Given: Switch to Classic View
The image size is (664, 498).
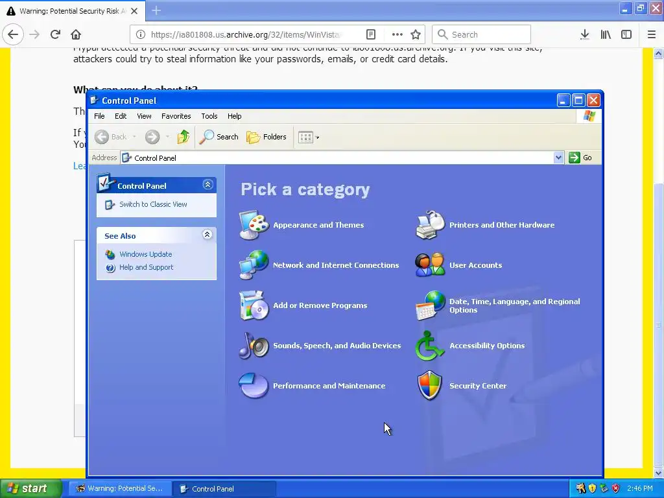Looking at the screenshot, I should [x=153, y=204].
